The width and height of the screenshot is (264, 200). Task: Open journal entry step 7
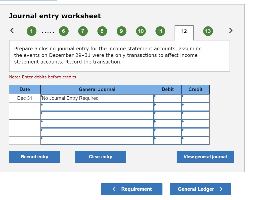[83, 31]
